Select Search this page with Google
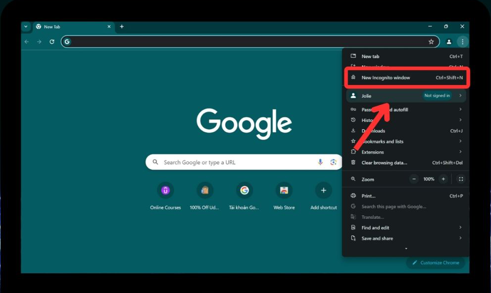Screen dimensions: 491x293 coord(406,206)
